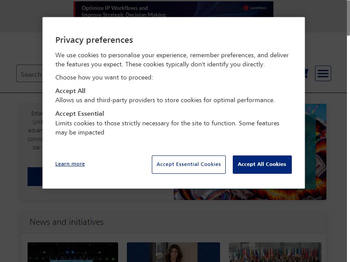Choose Accept Essential Cookies
This screenshot has height=262, width=350.
(189, 165)
